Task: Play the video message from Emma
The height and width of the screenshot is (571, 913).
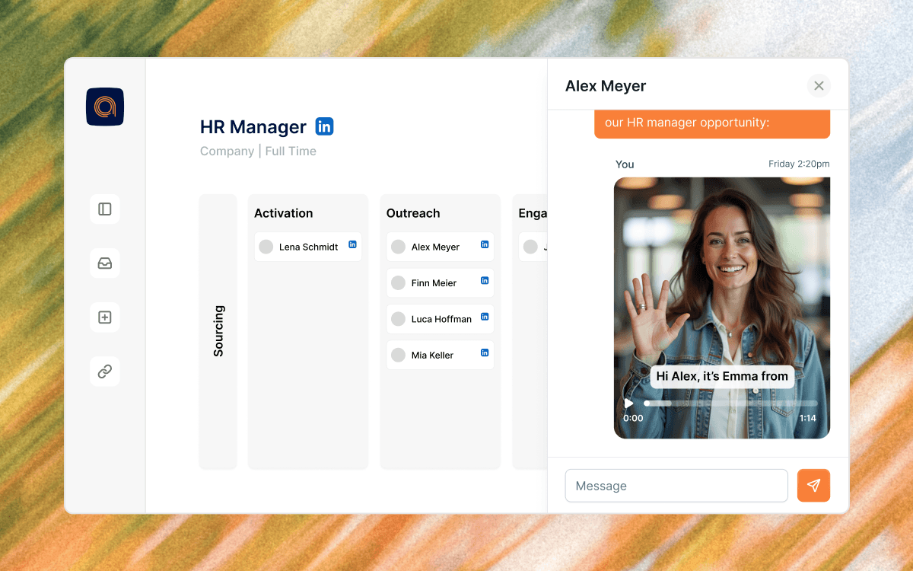Action: click(628, 404)
